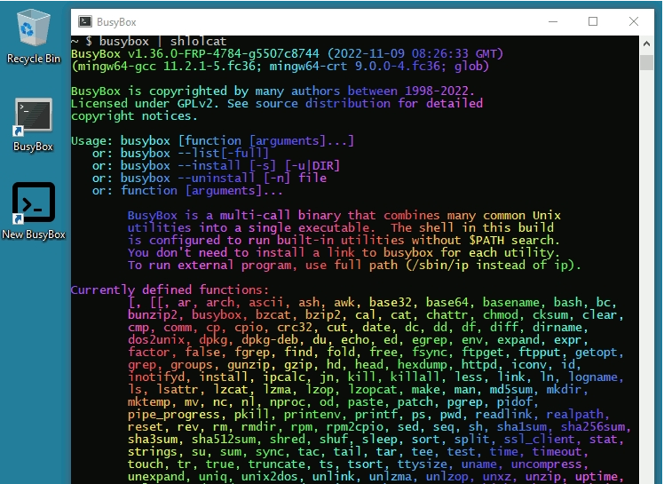Click the timestamp '08:26:33'
The image size is (664, 484).
pyautogui.click(x=439, y=54)
